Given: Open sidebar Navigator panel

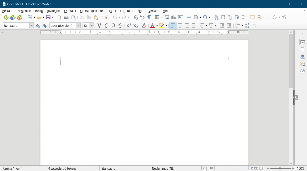Looking at the screenshot, I should [303, 71].
